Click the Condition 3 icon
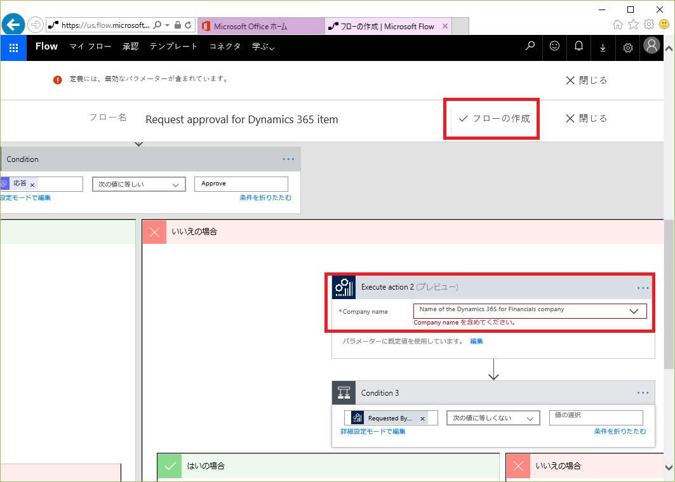Image resolution: width=675 pixels, height=482 pixels. click(344, 393)
